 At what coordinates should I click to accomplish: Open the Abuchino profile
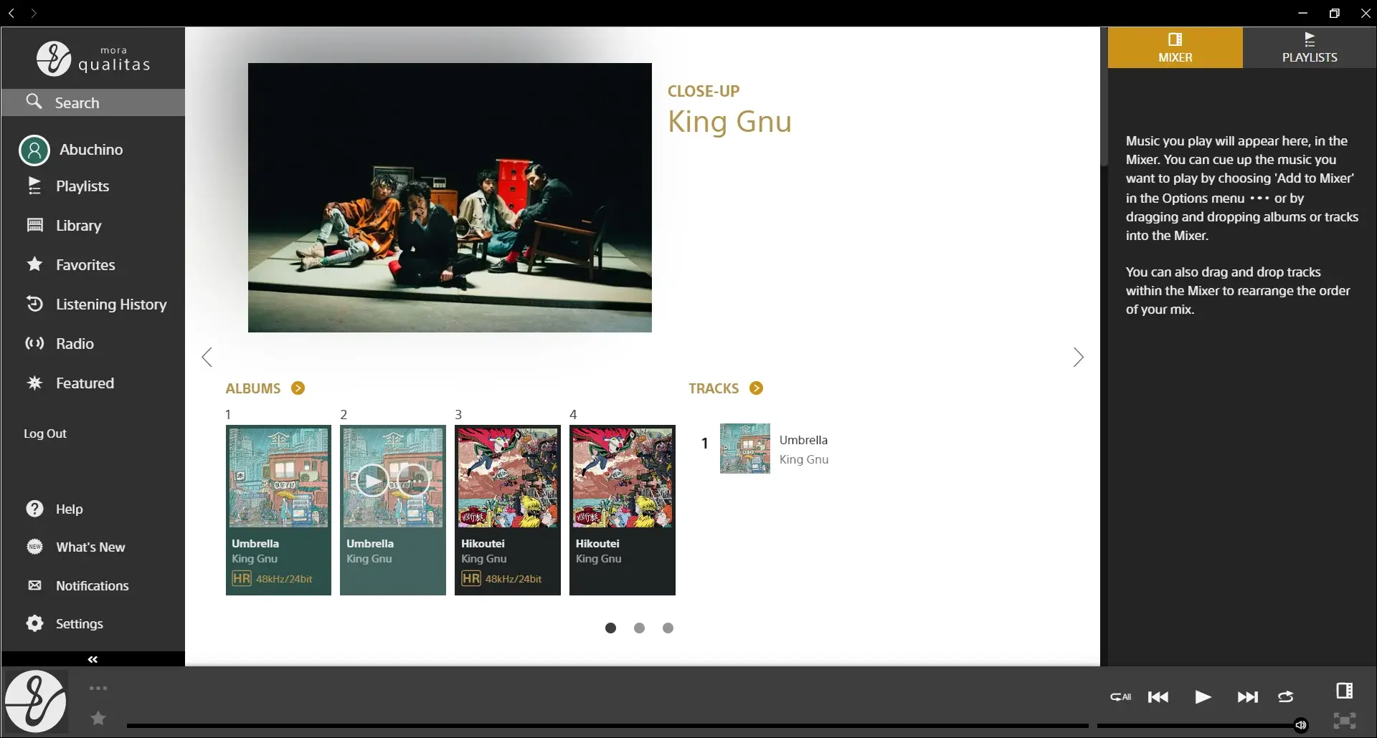(72, 150)
